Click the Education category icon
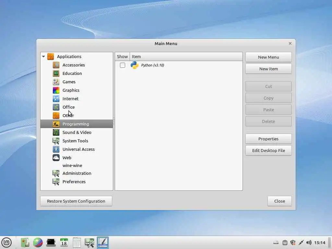This screenshot has height=249, width=332. coord(56,74)
